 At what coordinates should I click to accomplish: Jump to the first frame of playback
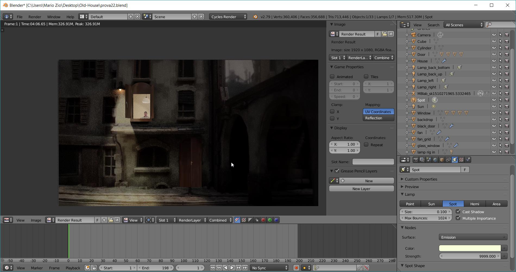pyautogui.click(x=212, y=268)
